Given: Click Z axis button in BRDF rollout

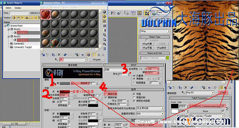Looking at the screenshot, I should (159, 79).
